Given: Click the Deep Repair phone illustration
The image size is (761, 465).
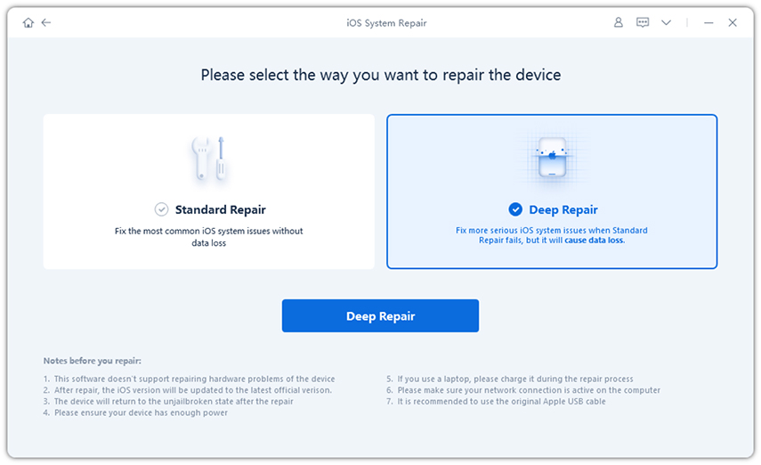Looking at the screenshot, I should coord(552,159).
